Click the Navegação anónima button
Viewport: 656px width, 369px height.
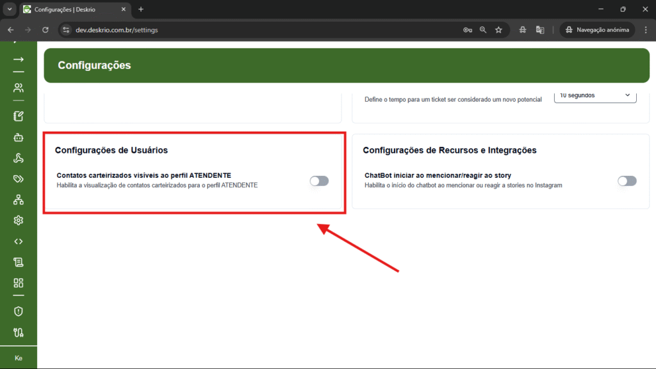click(x=598, y=30)
